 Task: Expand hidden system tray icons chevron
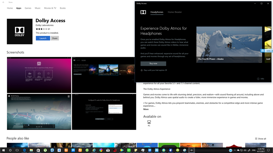tap(235, 150)
